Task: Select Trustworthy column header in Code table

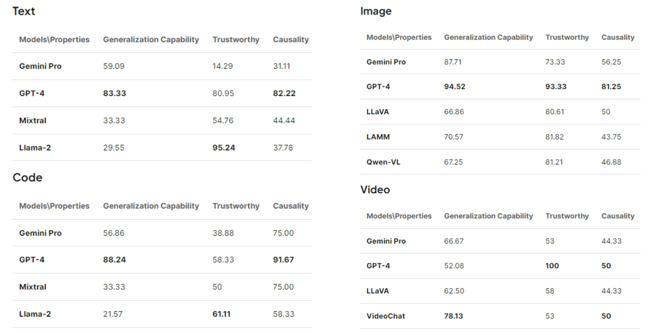Action: click(236, 206)
